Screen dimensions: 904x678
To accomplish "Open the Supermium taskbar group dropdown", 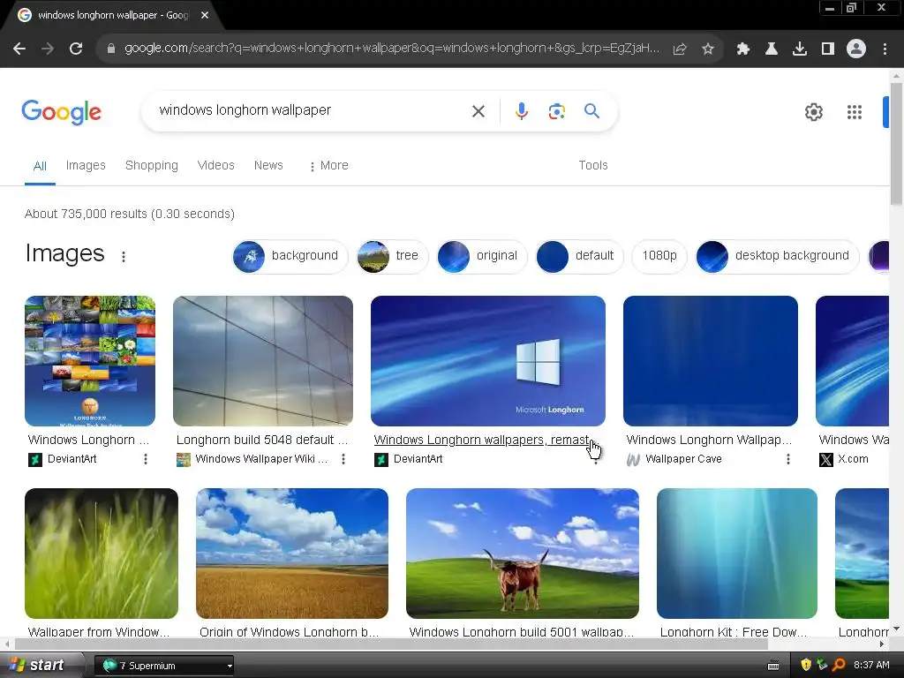I will pos(230,666).
